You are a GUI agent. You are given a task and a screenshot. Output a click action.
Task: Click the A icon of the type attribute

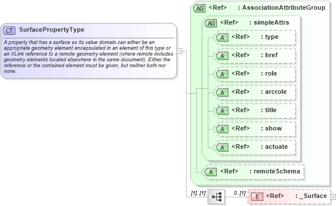tap(222, 38)
